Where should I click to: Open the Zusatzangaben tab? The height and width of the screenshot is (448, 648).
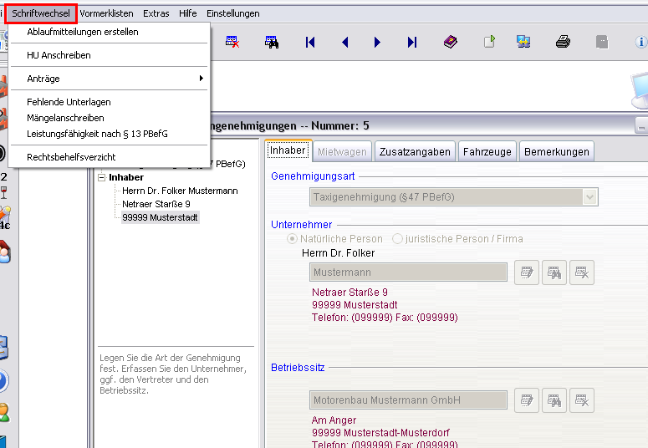(415, 151)
